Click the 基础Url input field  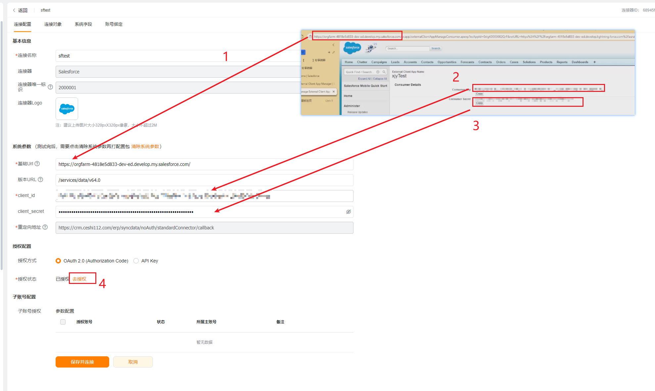[x=205, y=164]
